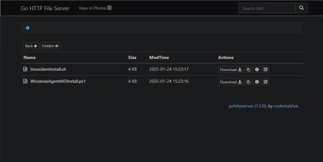Viewport: 323px width, 162px height.
Task: Click the Name column header
Action: [x=29, y=57]
